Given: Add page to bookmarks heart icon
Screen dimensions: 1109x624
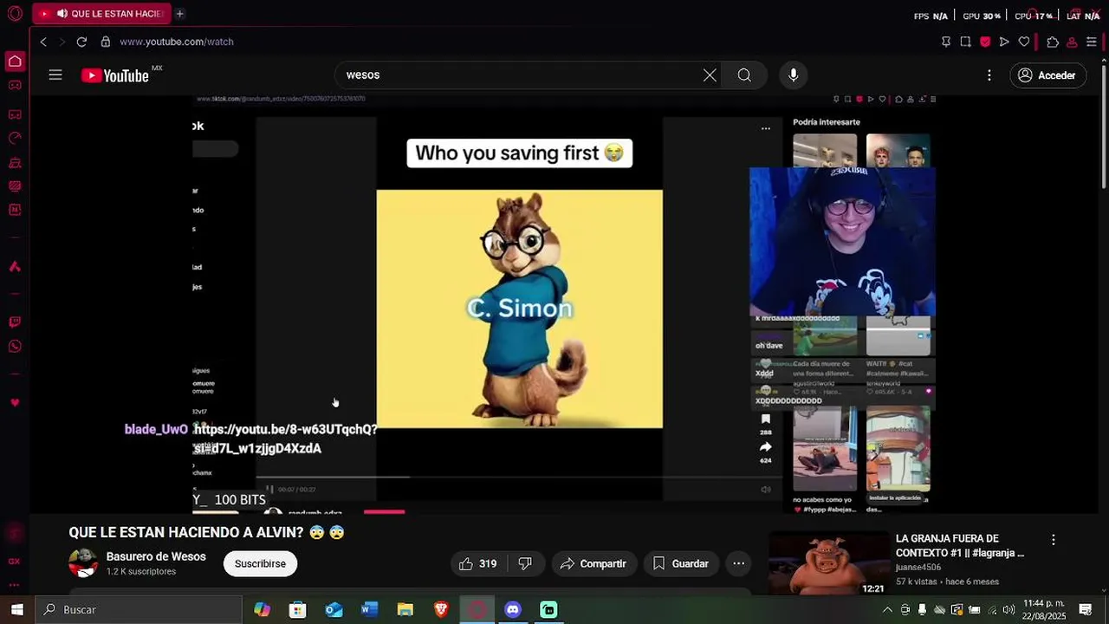Looking at the screenshot, I should tap(1024, 42).
